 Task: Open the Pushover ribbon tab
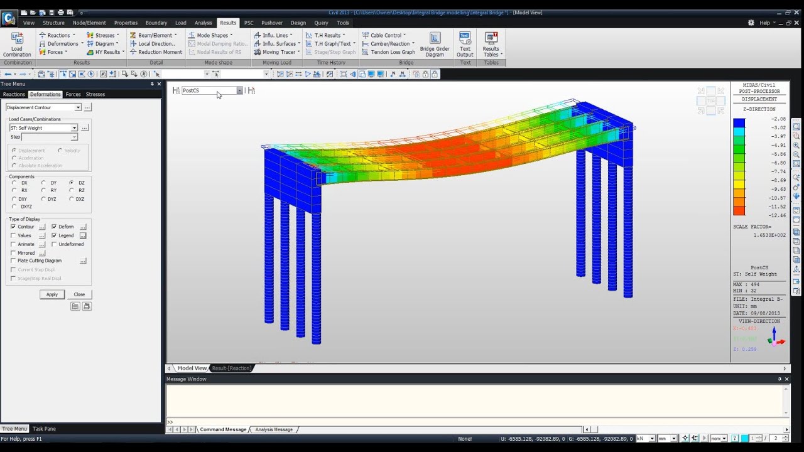[272, 23]
